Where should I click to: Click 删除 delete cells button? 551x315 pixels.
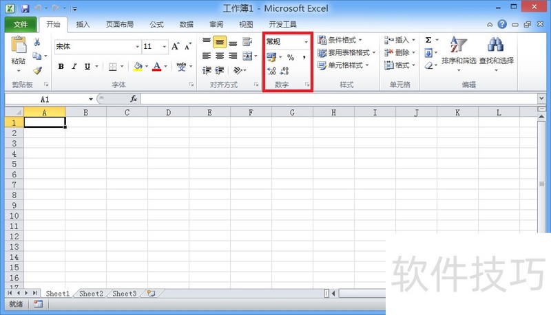[399, 53]
